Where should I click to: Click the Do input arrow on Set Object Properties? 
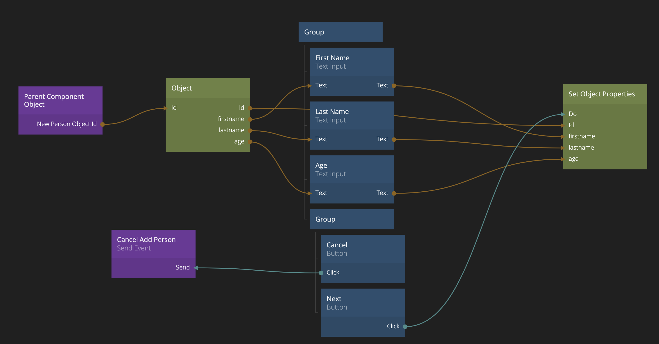coord(563,114)
